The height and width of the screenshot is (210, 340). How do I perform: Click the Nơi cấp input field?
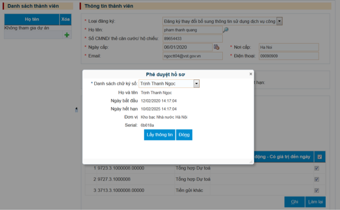pyautogui.click(x=289, y=47)
